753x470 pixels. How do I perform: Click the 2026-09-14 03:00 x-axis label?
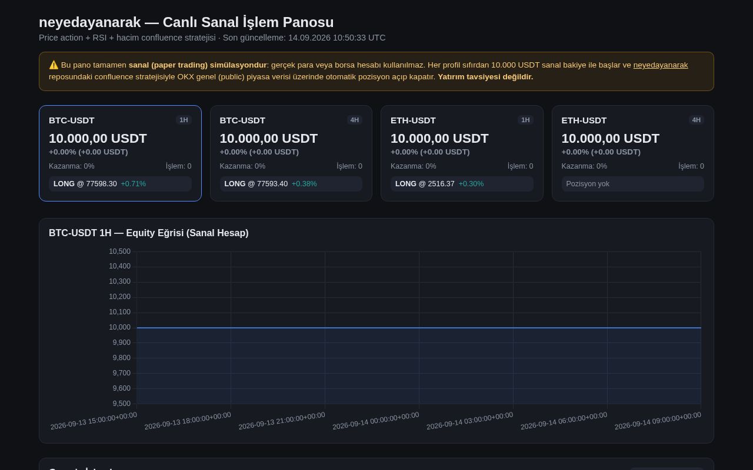coord(470,421)
